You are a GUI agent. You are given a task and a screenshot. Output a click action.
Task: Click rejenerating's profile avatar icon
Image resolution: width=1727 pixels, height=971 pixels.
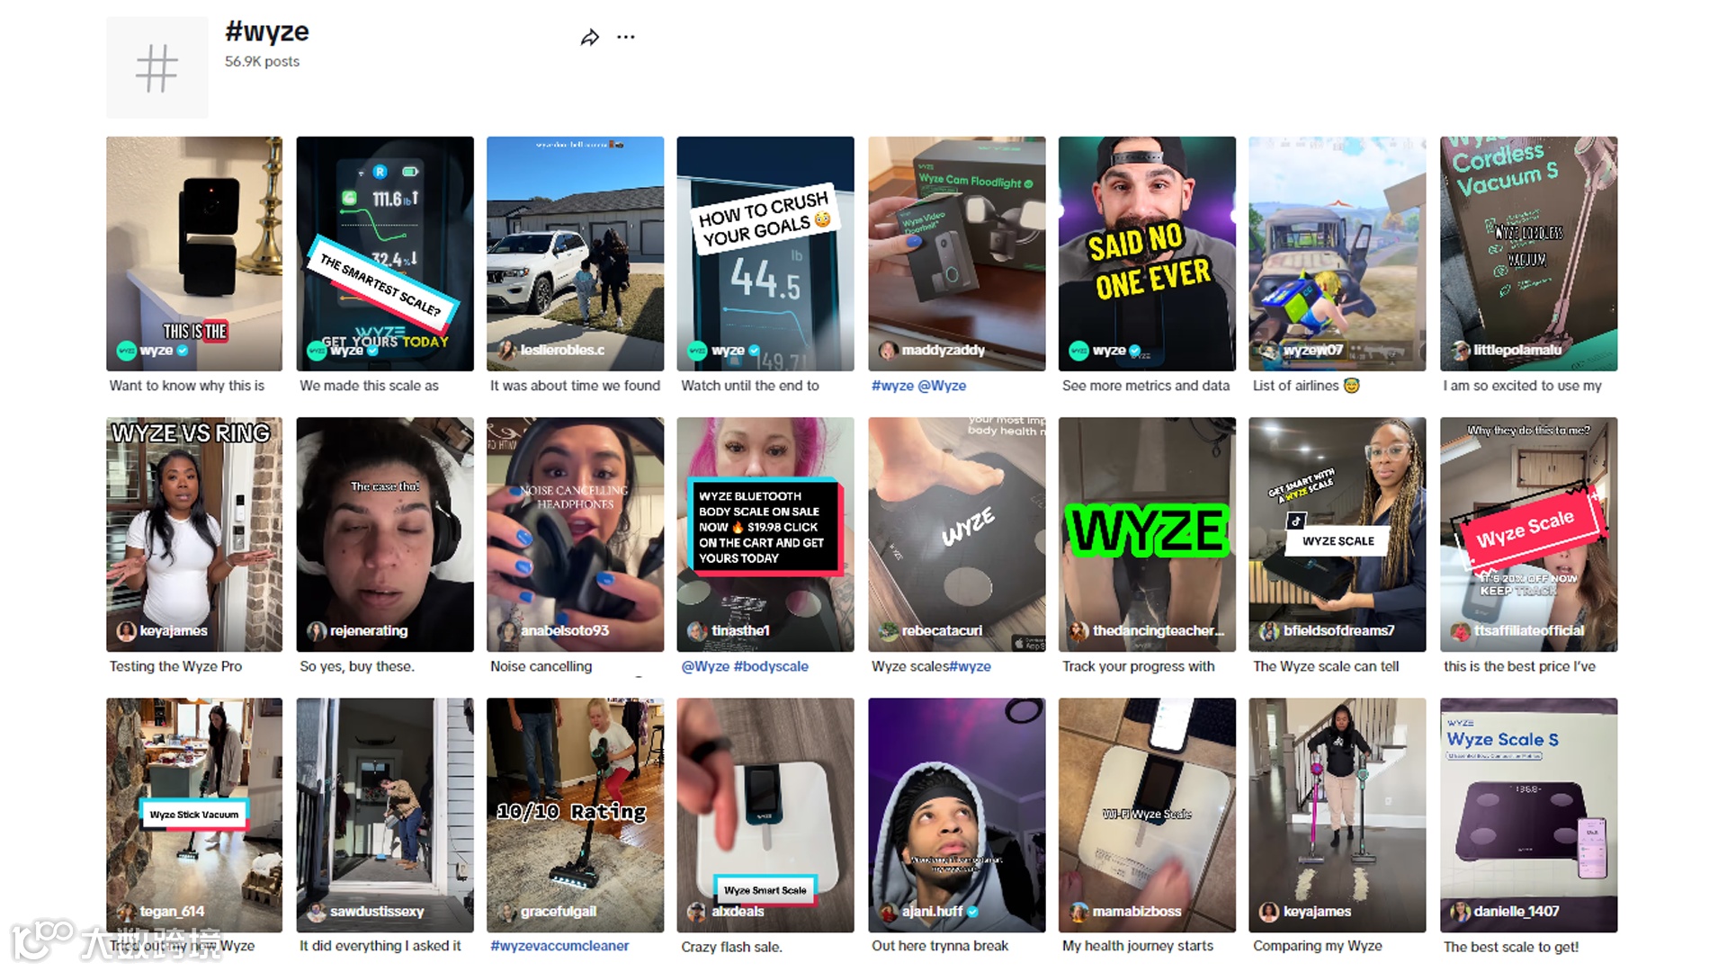coord(317,631)
